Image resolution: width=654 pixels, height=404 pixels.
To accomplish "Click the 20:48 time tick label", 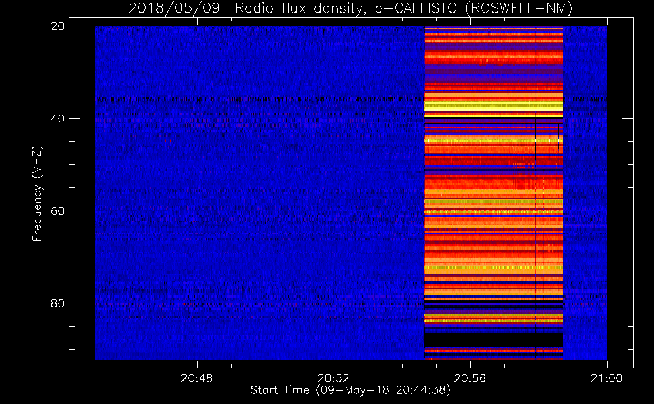I will [197, 379].
